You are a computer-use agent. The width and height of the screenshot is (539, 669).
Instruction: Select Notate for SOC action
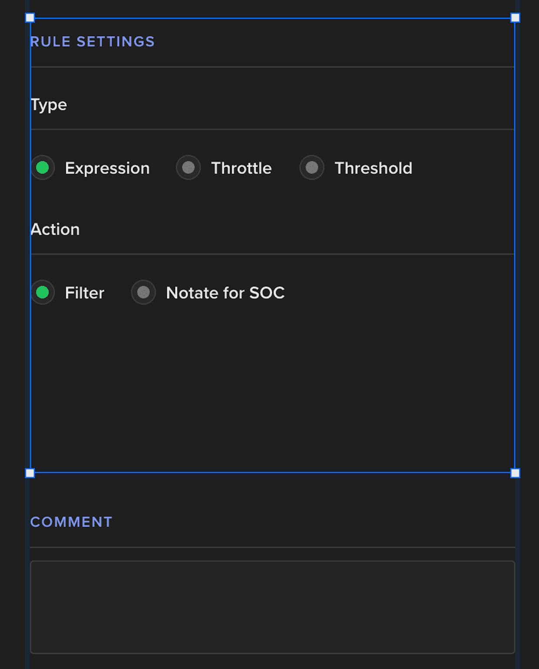[x=143, y=293]
